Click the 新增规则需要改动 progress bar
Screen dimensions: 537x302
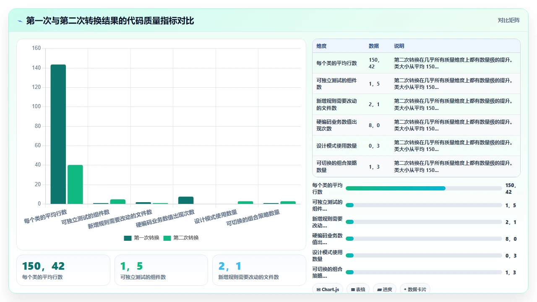424,222
